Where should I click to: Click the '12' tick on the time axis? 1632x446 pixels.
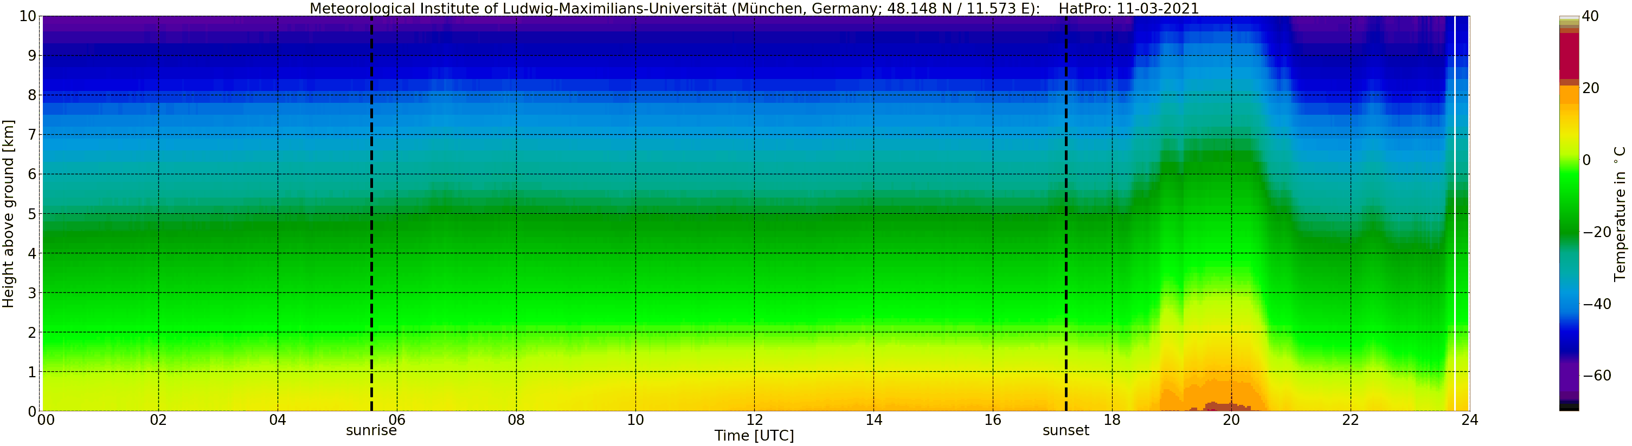pos(755,420)
